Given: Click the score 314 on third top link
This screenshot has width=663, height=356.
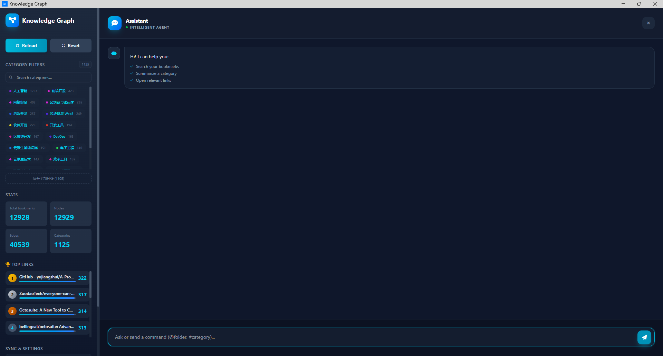Looking at the screenshot, I should coord(82,311).
